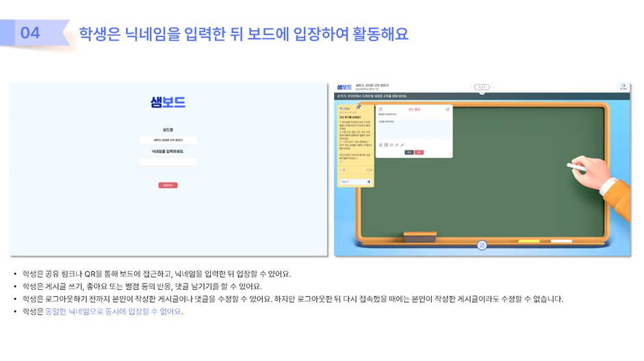
Task: Click the dark cancel button in editor
Action: [409, 152]
